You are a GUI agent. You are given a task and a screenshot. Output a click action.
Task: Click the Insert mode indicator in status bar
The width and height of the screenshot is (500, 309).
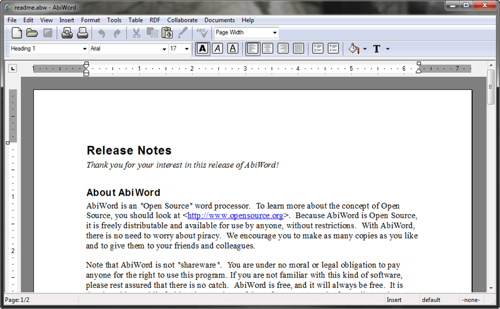[394, 300]
